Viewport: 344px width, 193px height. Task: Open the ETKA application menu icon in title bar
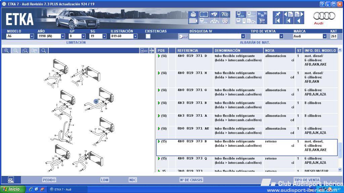[4, 4]
